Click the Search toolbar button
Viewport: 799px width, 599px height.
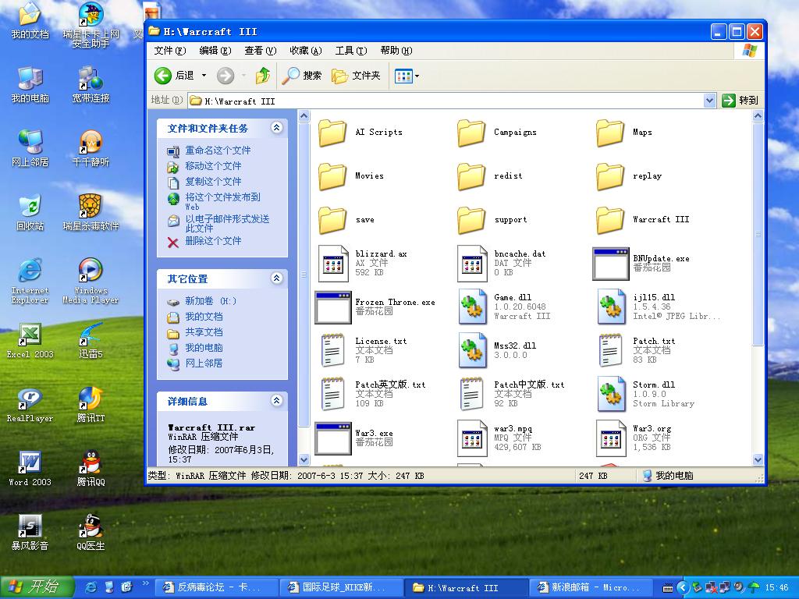click(302, 76)
